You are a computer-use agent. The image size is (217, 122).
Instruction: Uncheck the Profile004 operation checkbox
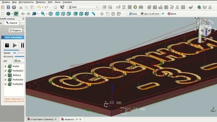tap(5, 80)
